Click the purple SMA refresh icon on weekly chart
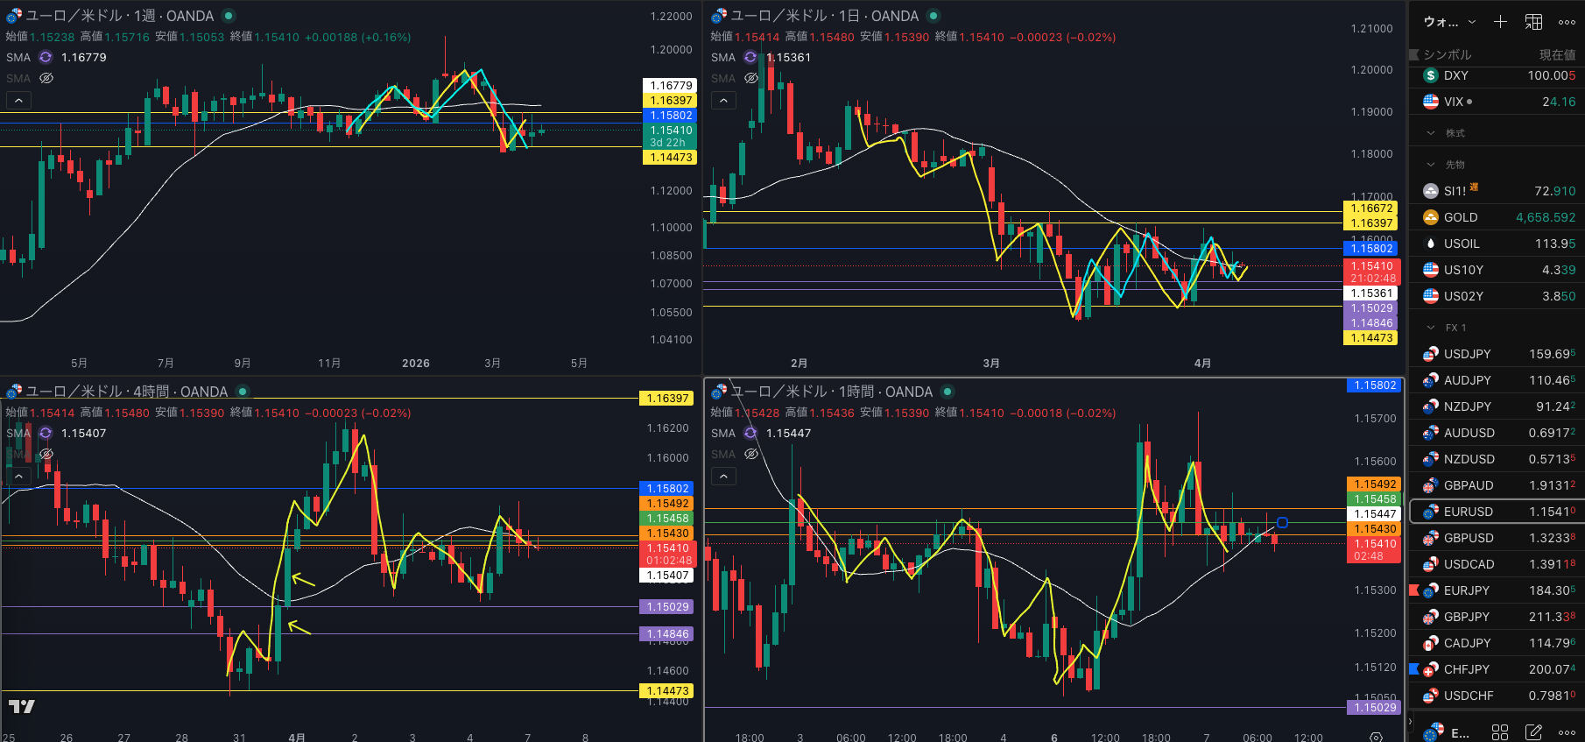 (x=46, y=57)
